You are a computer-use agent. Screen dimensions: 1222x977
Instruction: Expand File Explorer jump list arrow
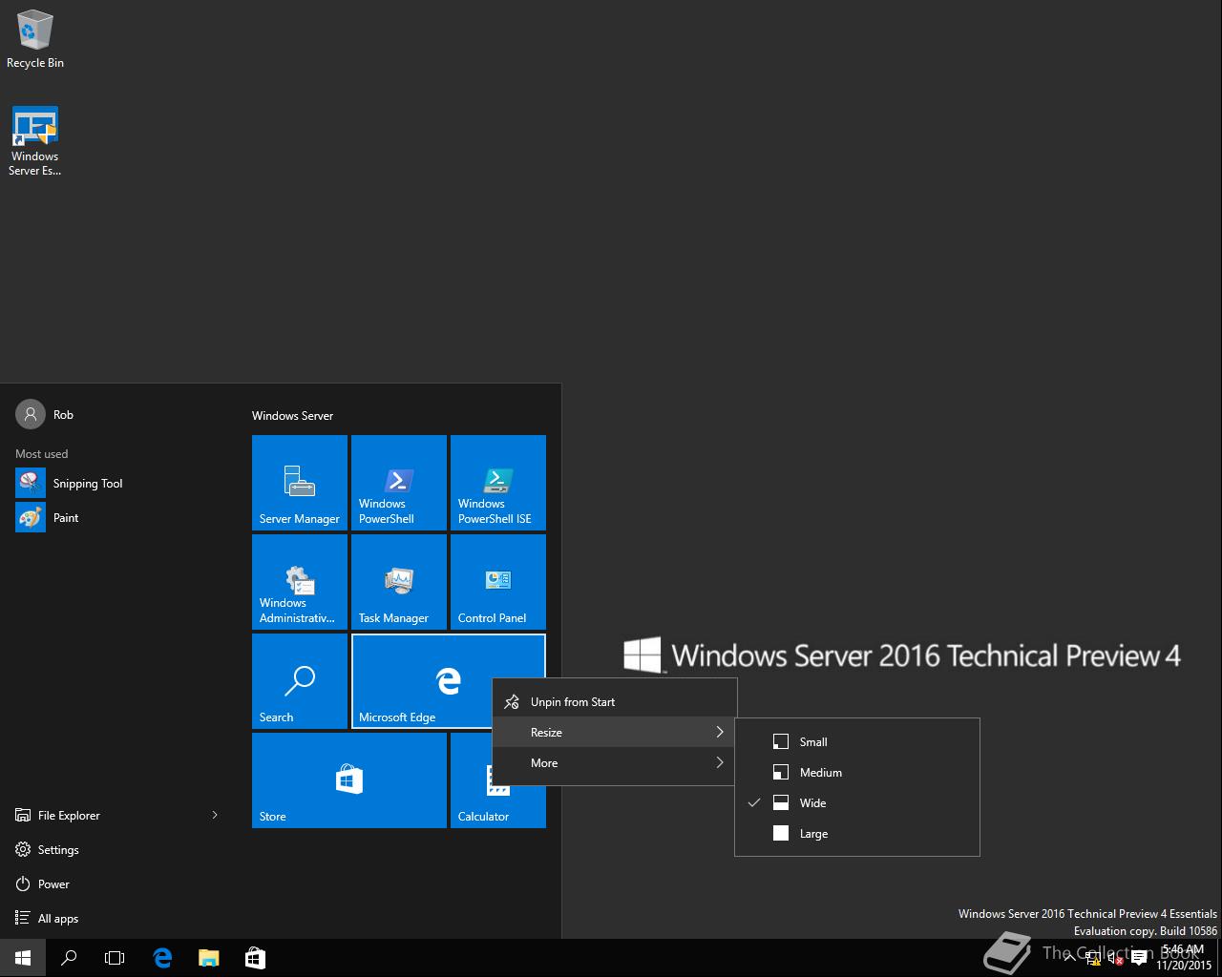[215, 815]
